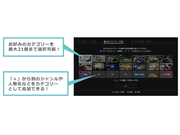
Task: Click the show/hide label in the footer
Action: (x=120, y=92)
